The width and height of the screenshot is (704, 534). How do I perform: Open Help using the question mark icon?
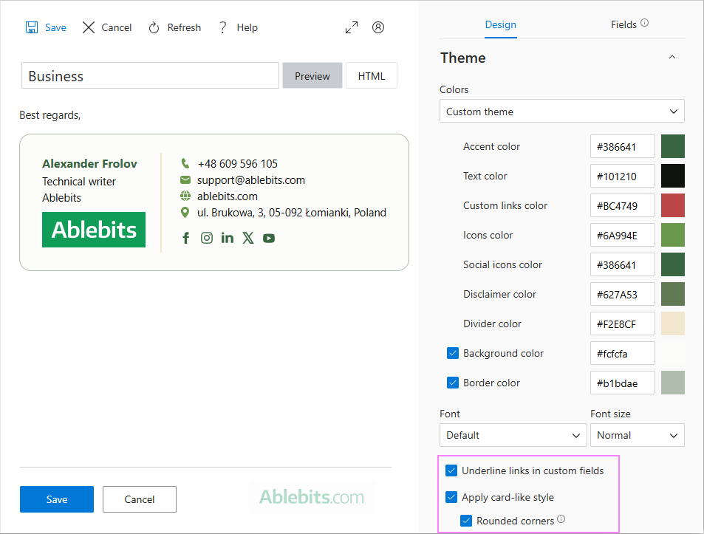tap(222, 27)
